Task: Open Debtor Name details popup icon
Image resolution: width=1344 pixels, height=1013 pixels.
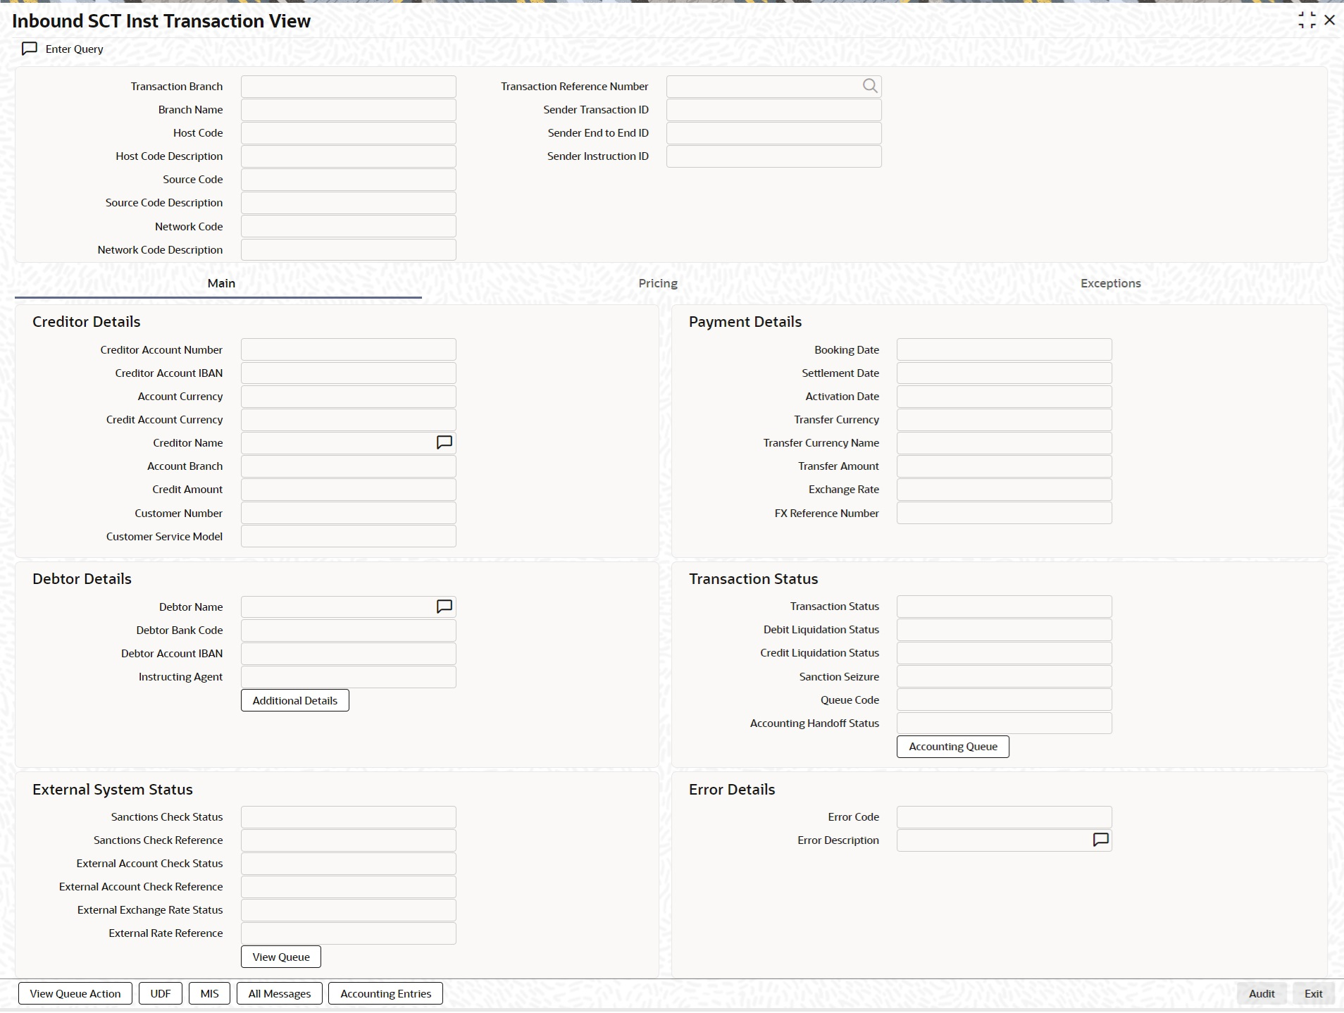Action: coord(444,607)
